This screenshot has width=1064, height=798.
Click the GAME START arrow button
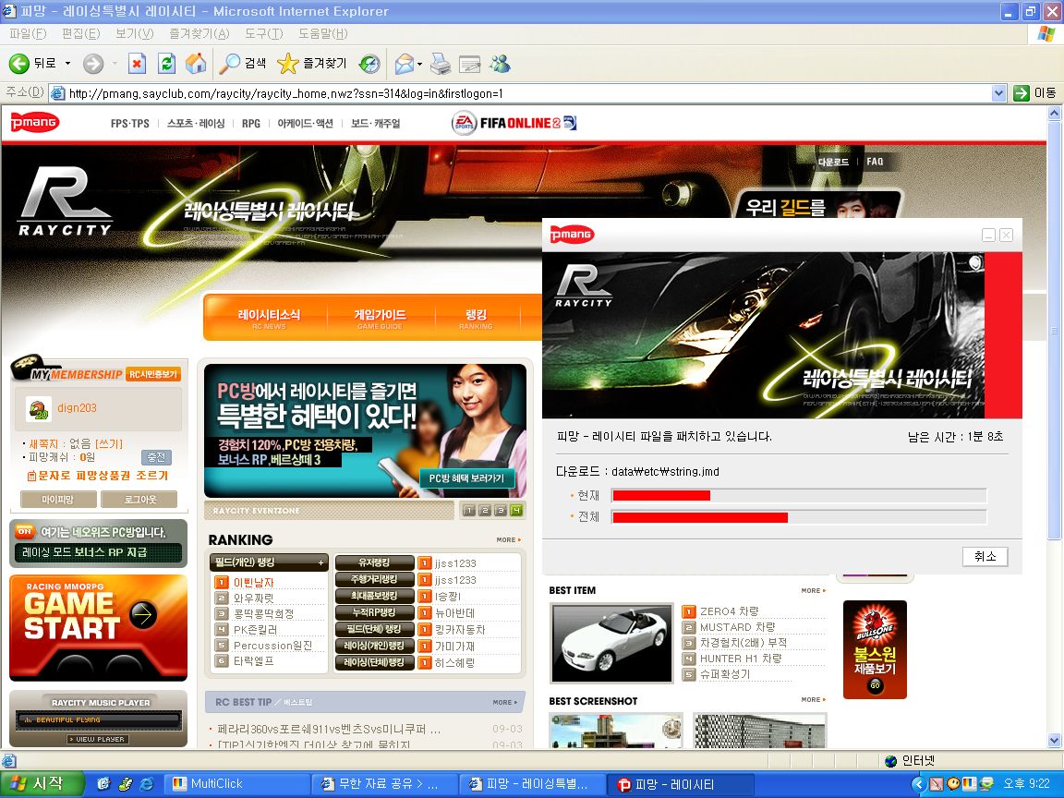143,615
